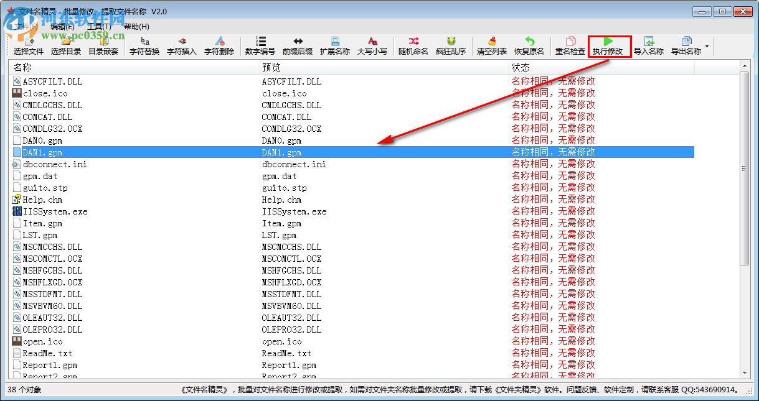Expand the toolbar overflow arrow
759x401 pixels.
(707, 46)
